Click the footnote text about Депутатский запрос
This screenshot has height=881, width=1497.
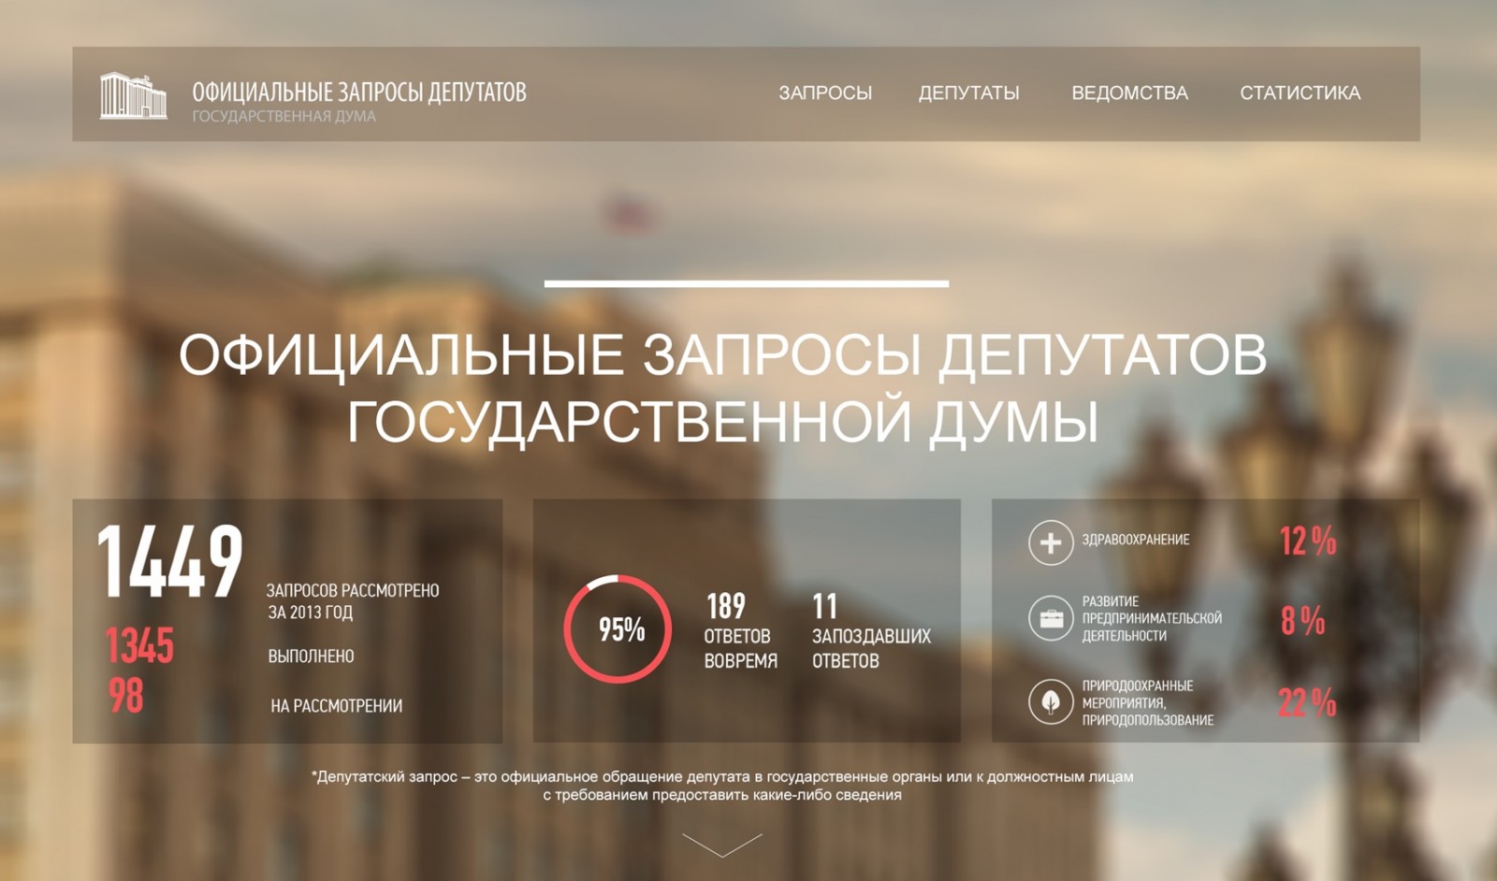(722, 786)
